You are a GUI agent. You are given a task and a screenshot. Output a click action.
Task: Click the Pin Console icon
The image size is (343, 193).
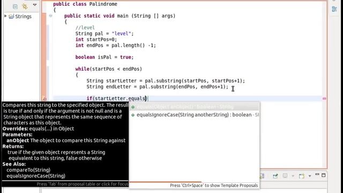coord(275,176)
